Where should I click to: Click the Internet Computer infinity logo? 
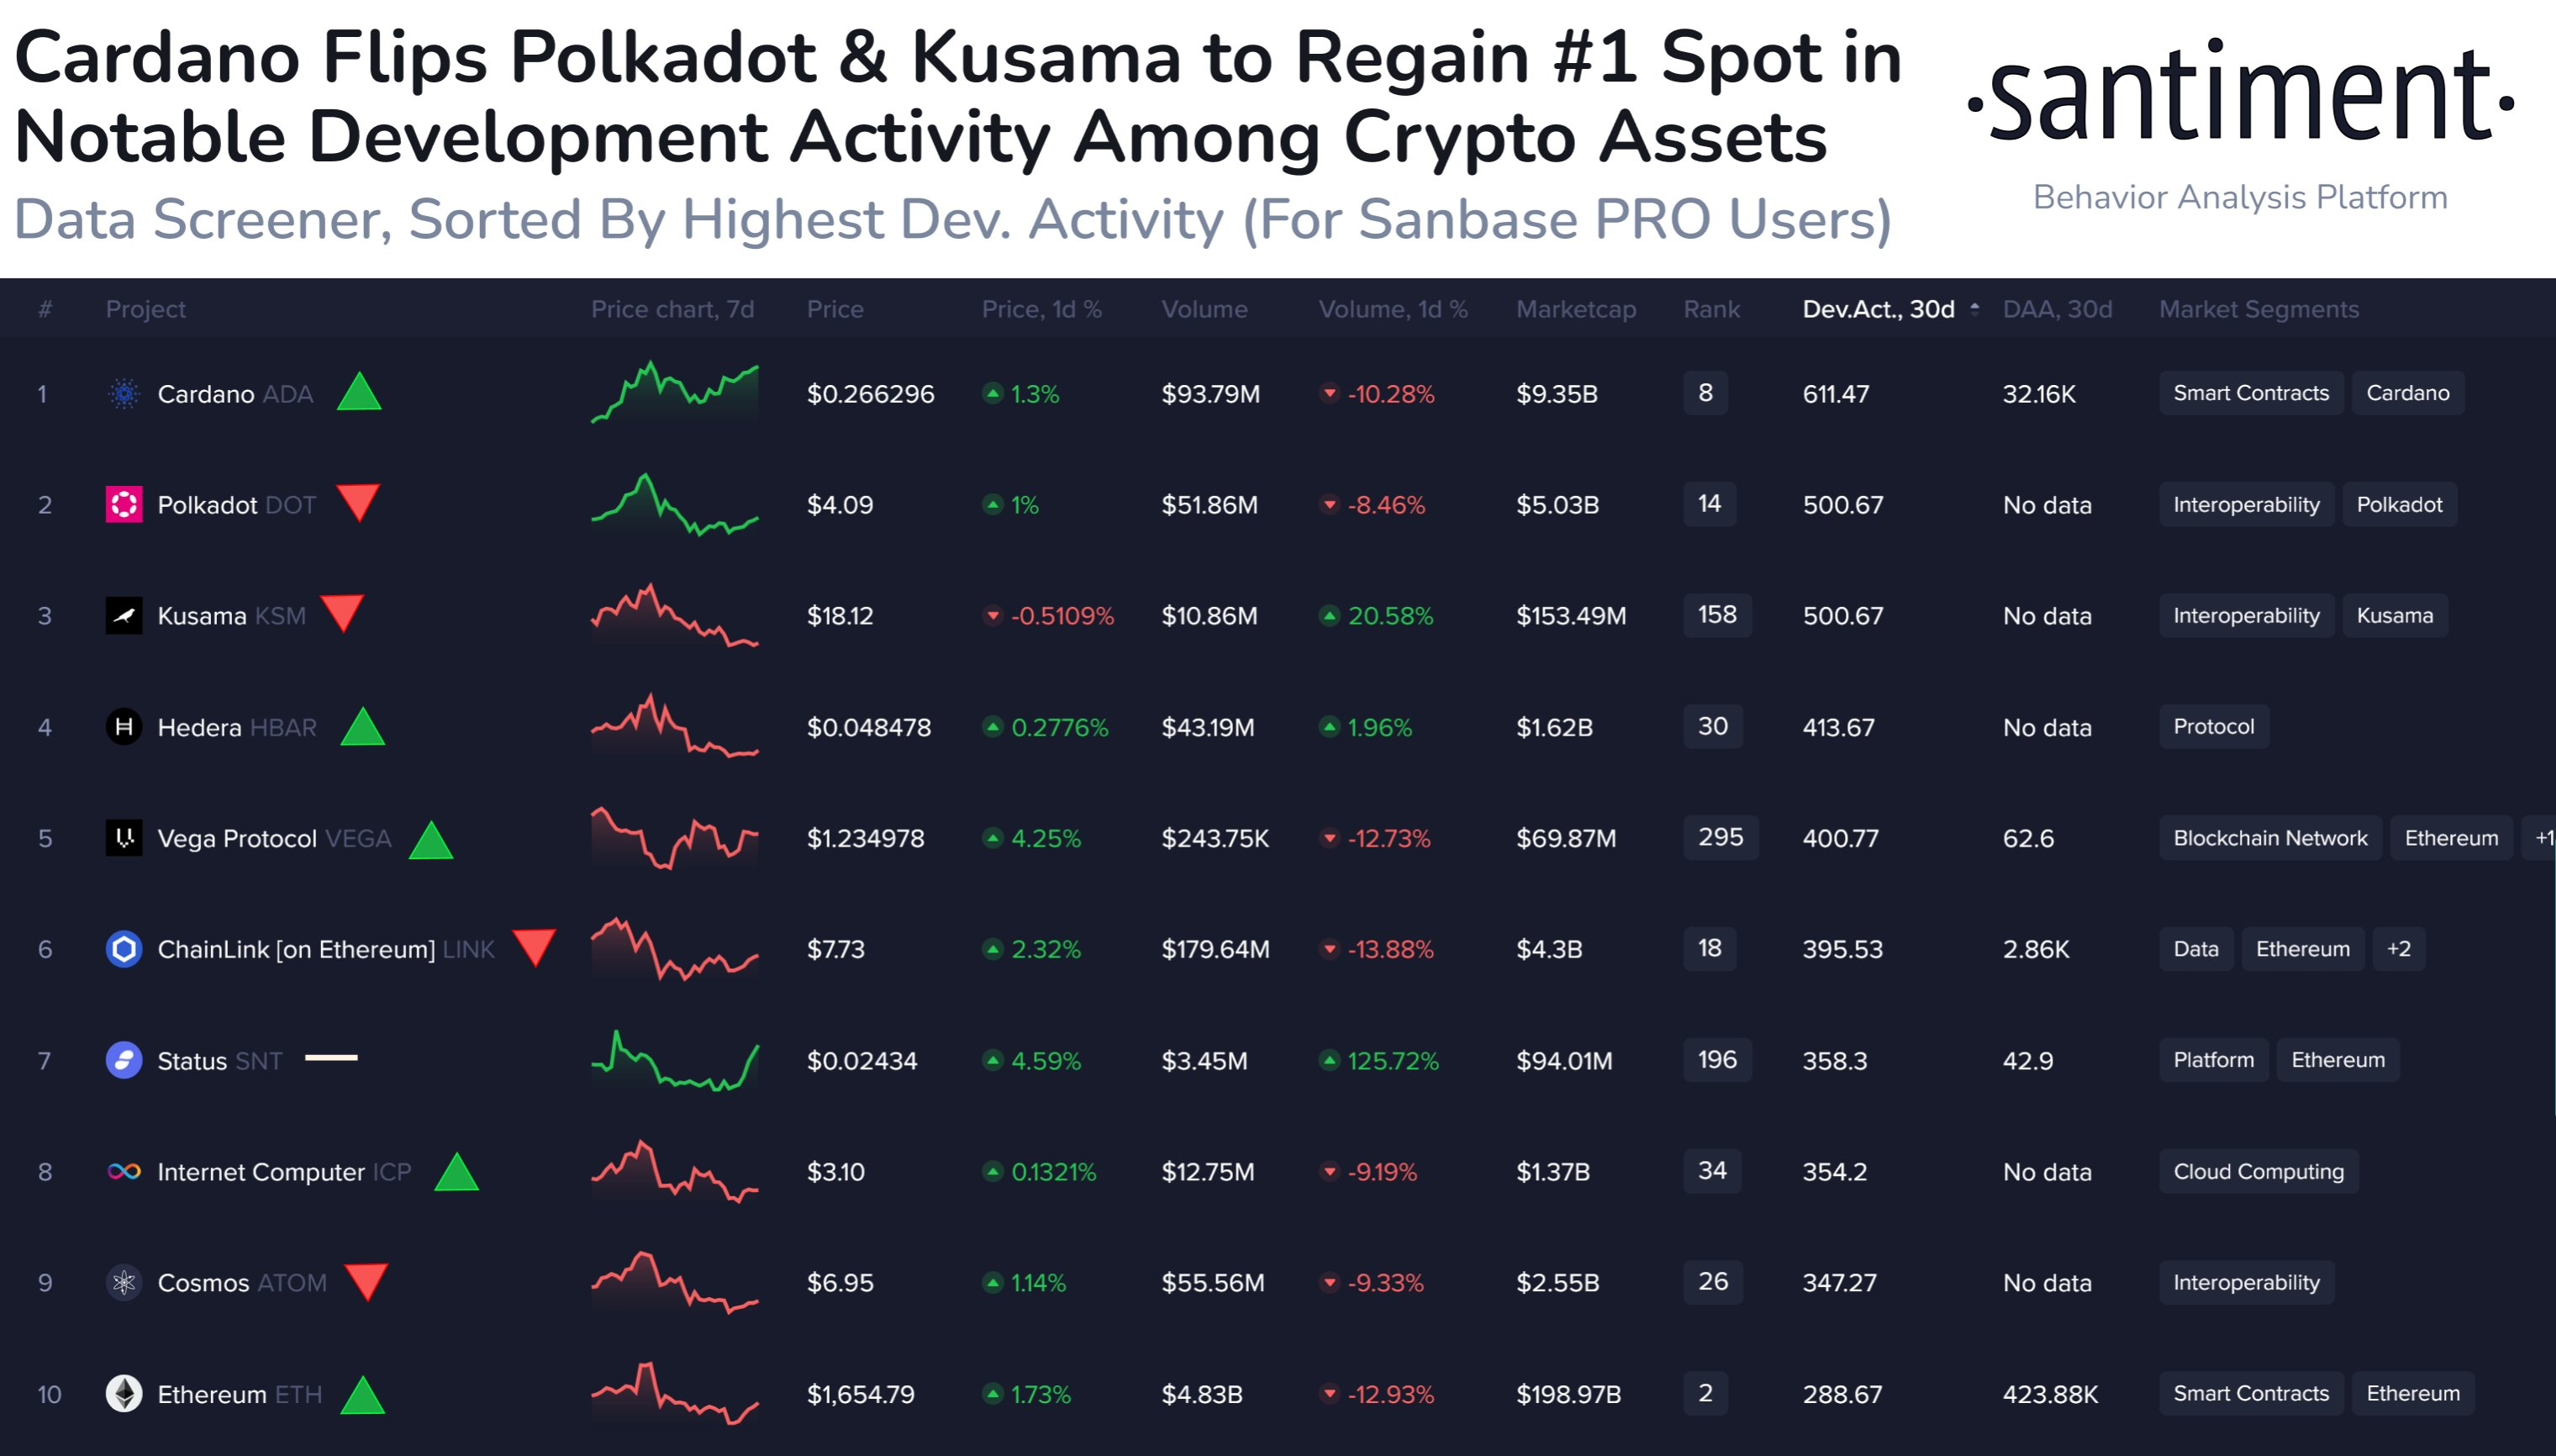pos(123,1171)
